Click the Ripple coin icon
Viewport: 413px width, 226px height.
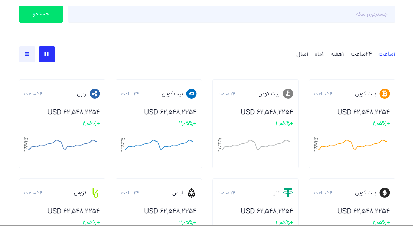pyautogui.click(x=95, y=94)
